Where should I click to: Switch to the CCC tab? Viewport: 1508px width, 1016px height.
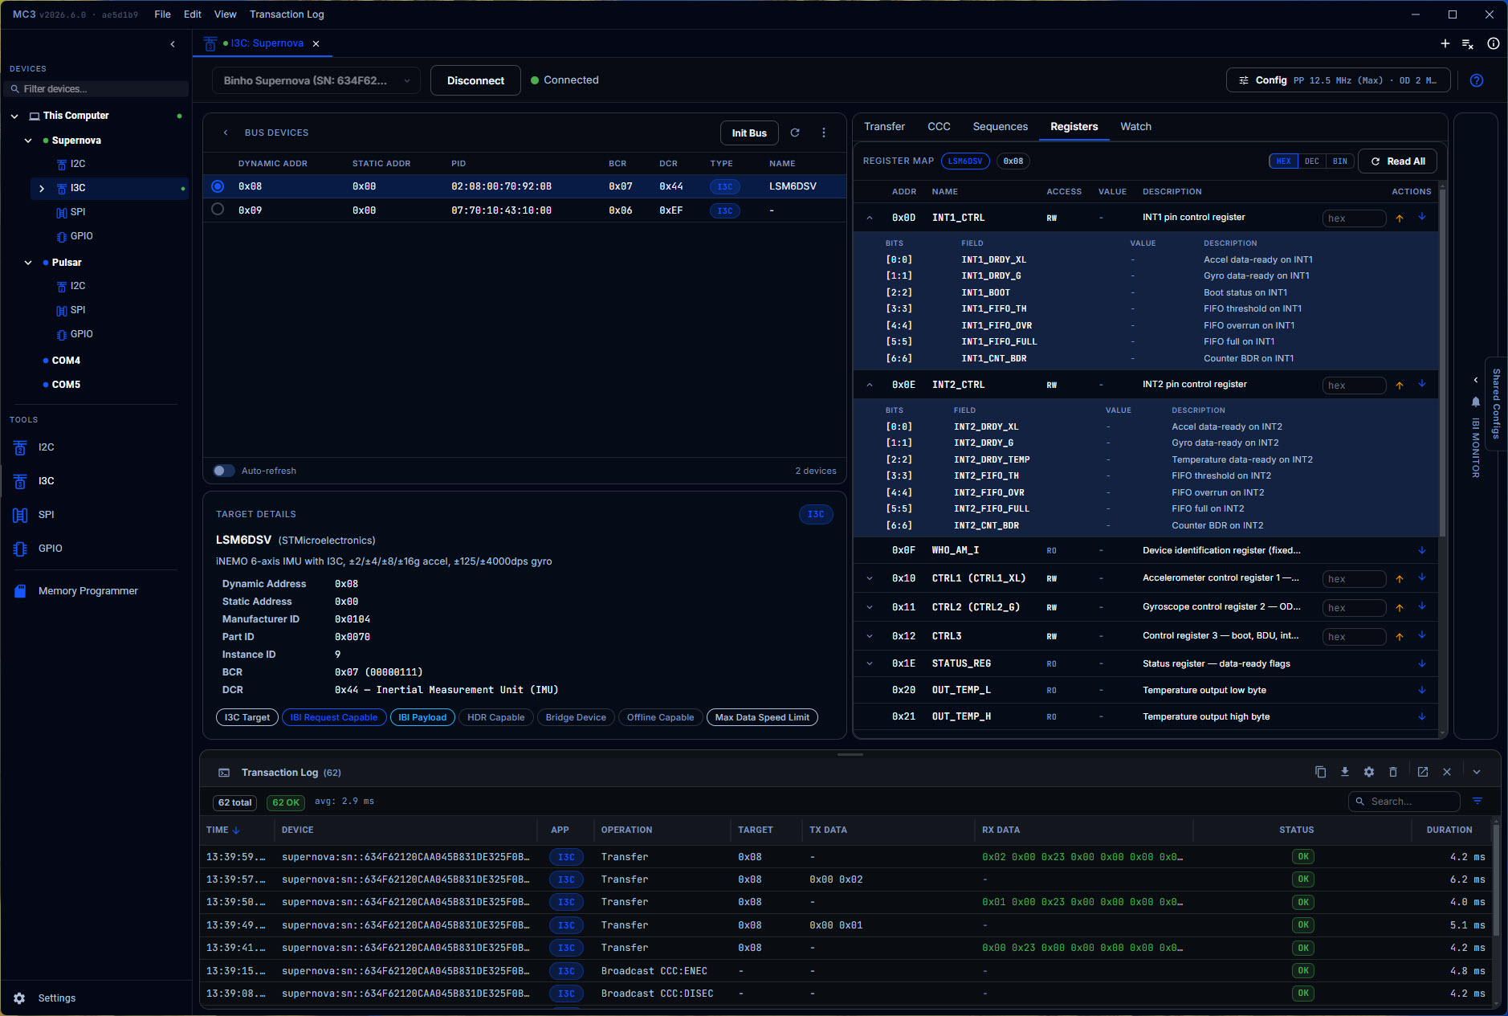point(939,127)
